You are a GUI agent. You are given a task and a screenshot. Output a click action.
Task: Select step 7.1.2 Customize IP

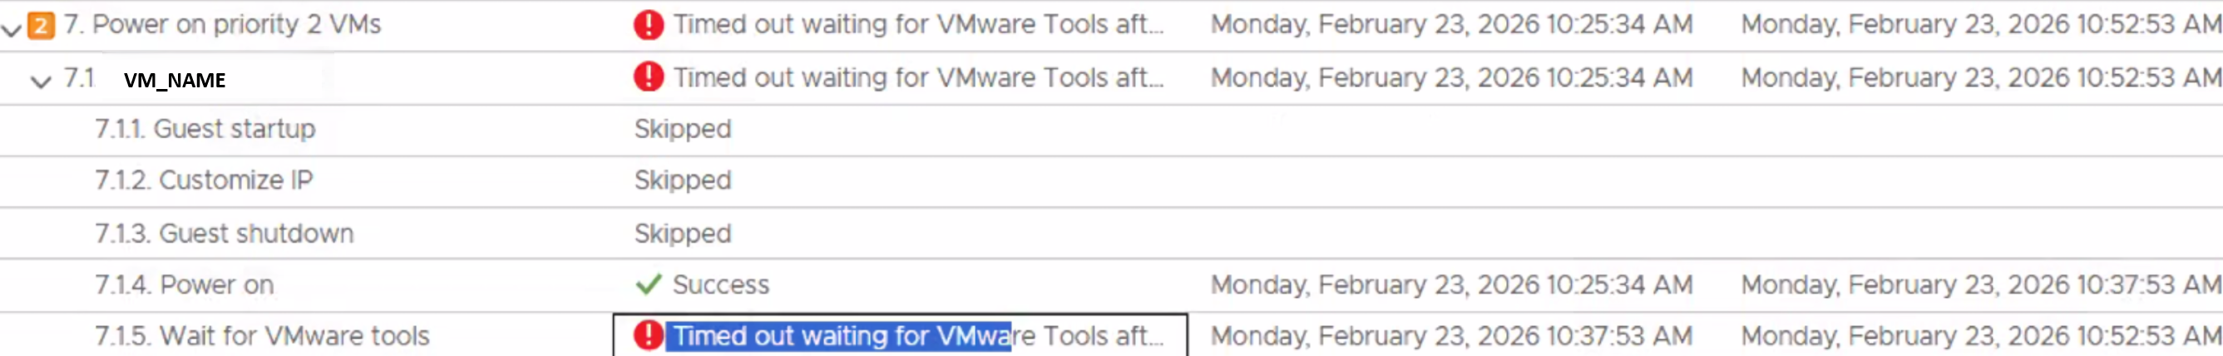tap(204, 180)
